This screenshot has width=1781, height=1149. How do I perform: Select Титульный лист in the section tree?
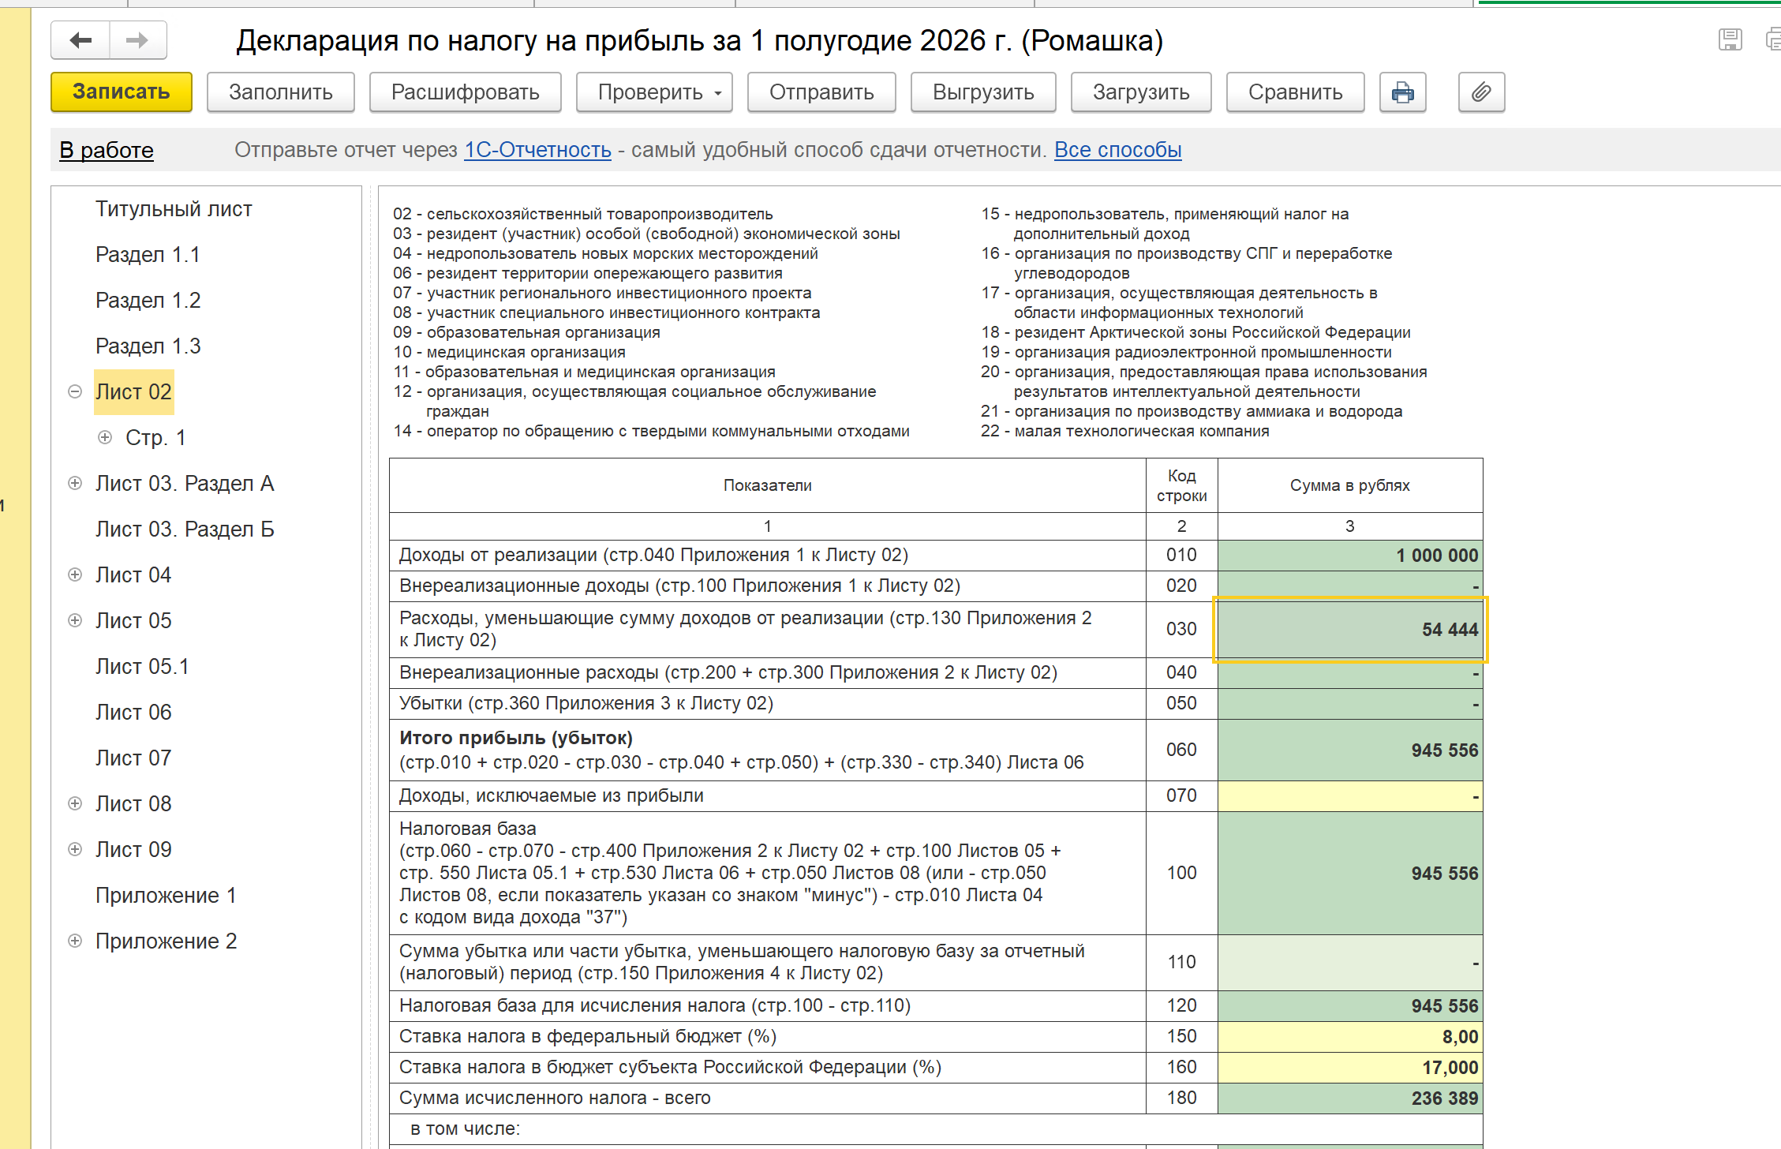[174, 209]
